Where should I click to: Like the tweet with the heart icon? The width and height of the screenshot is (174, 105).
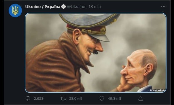coord(102,98)
